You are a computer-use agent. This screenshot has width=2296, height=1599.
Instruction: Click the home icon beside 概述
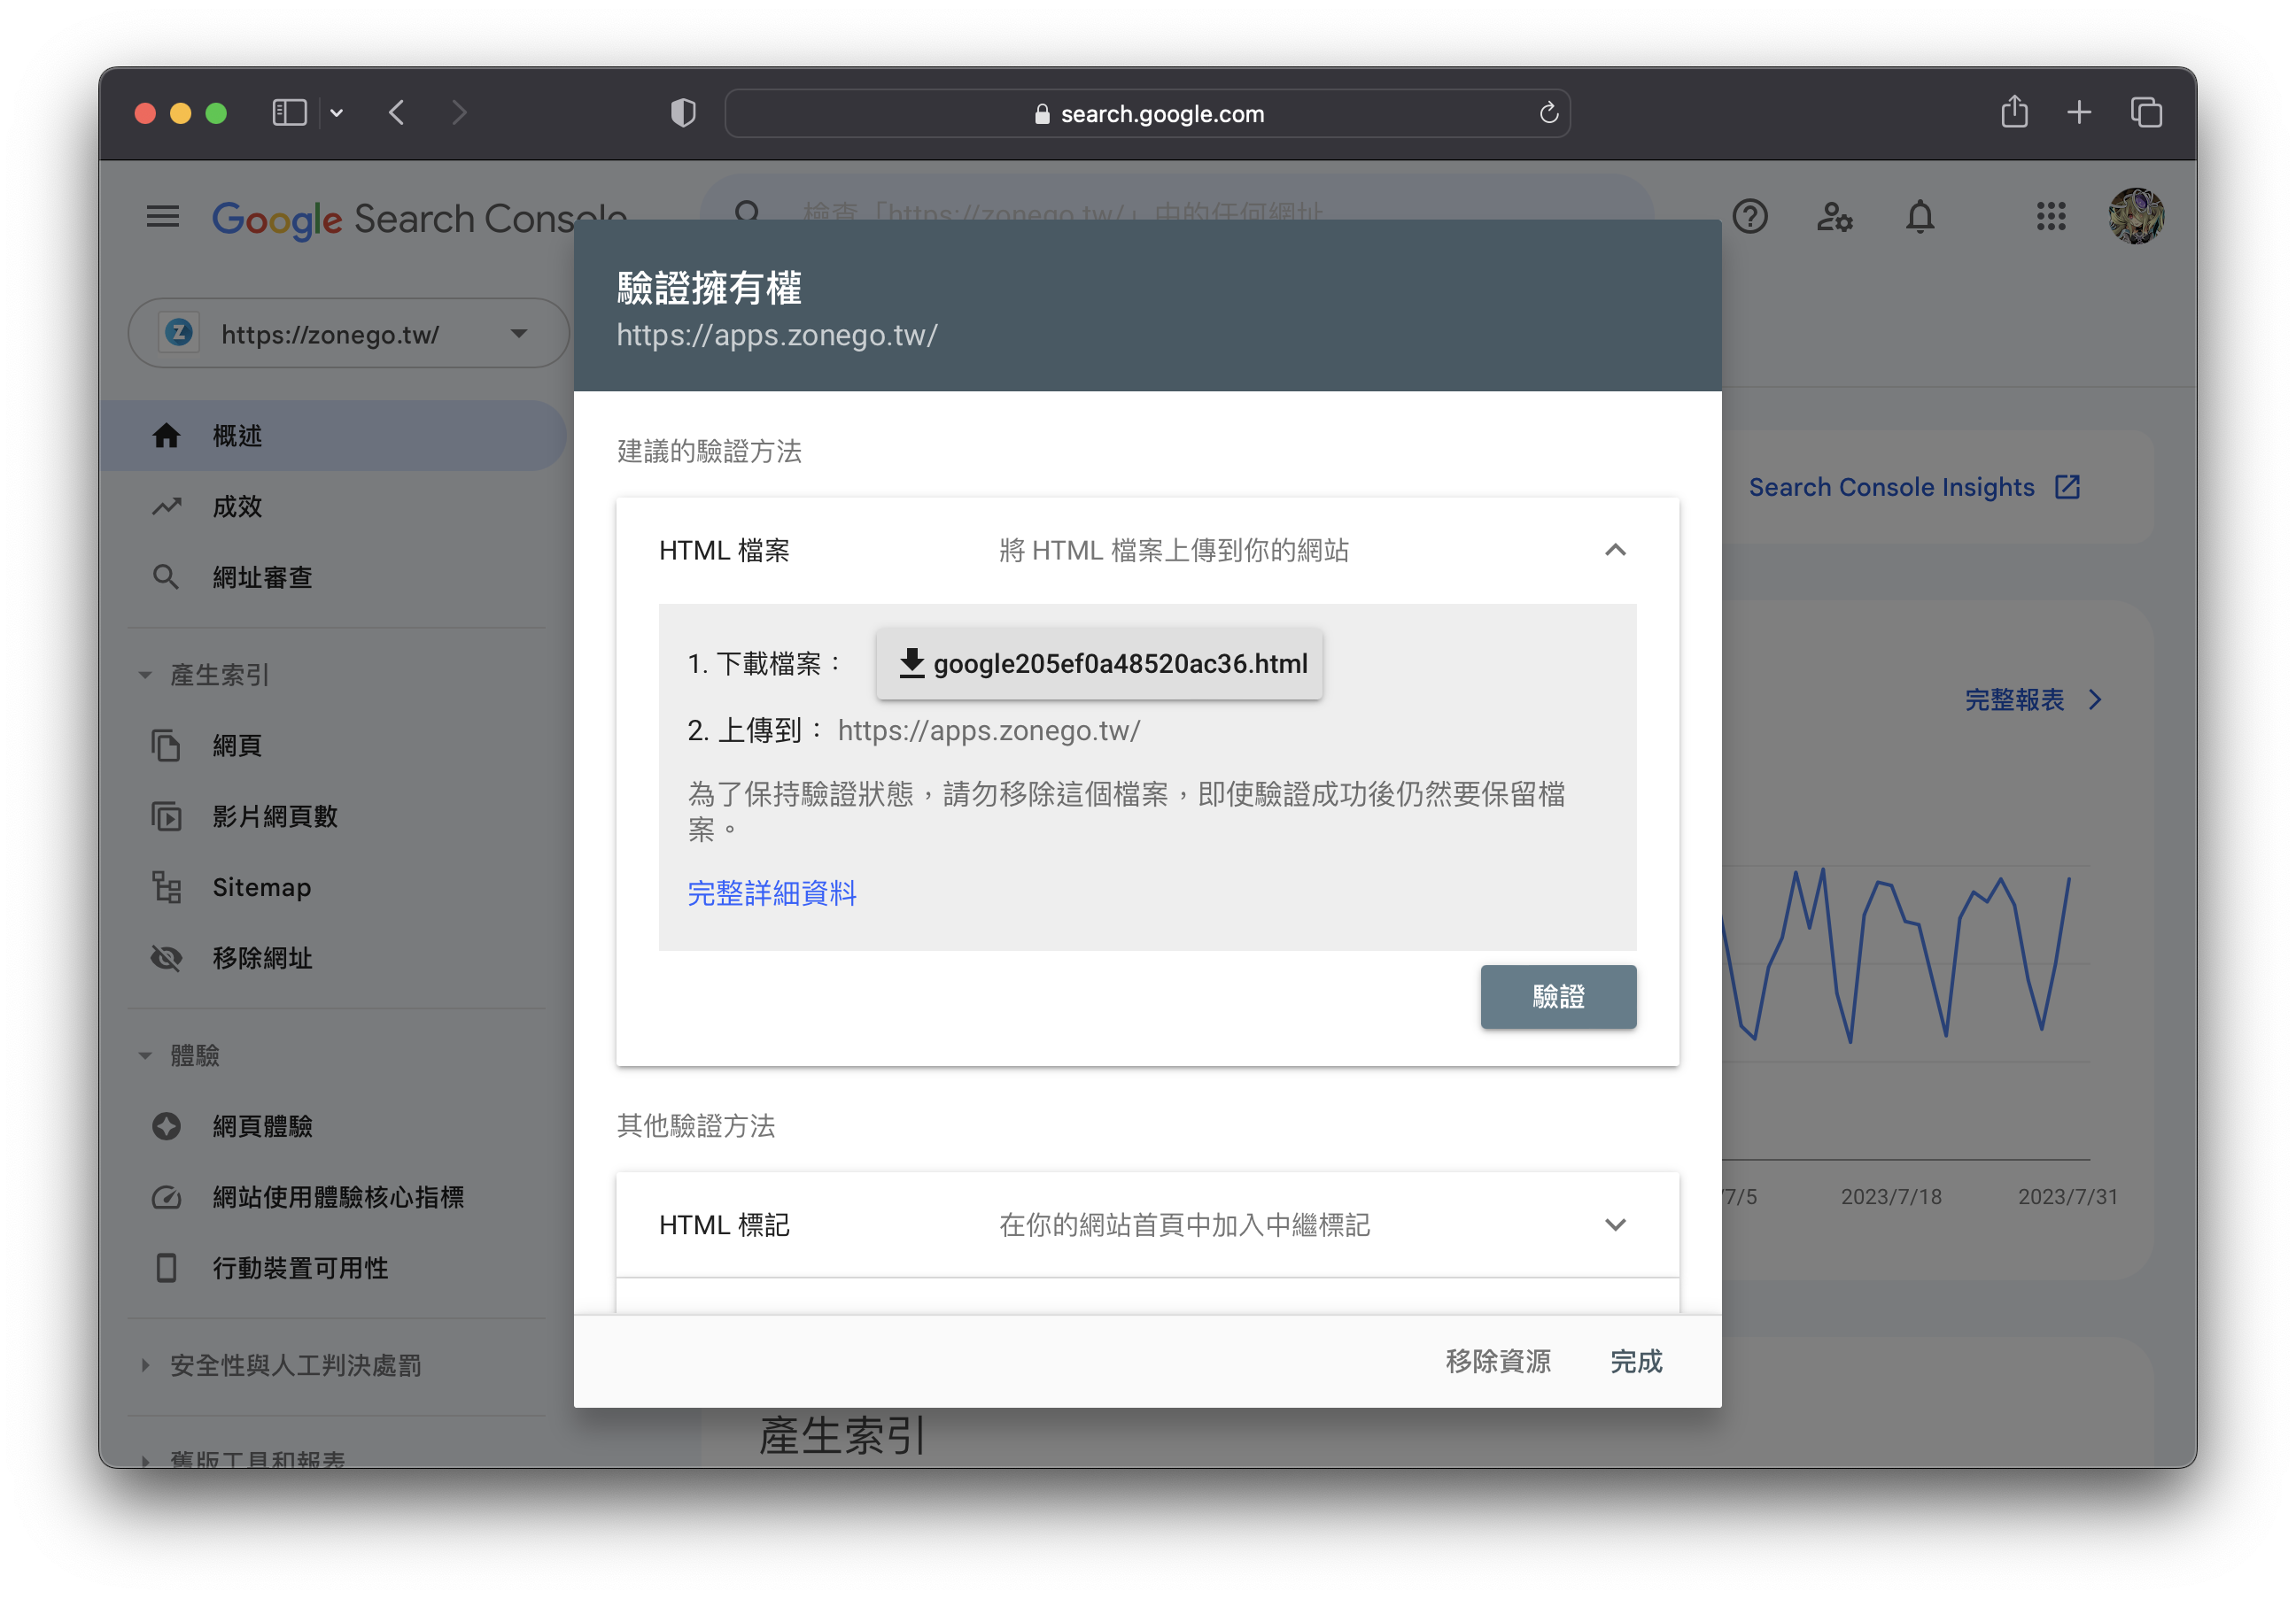pos(166,436)
